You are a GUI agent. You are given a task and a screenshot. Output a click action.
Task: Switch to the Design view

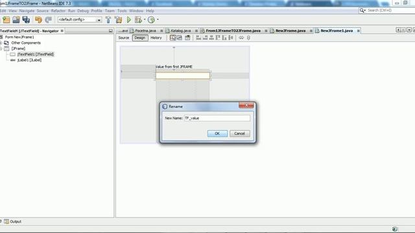(x=140, y=38)
